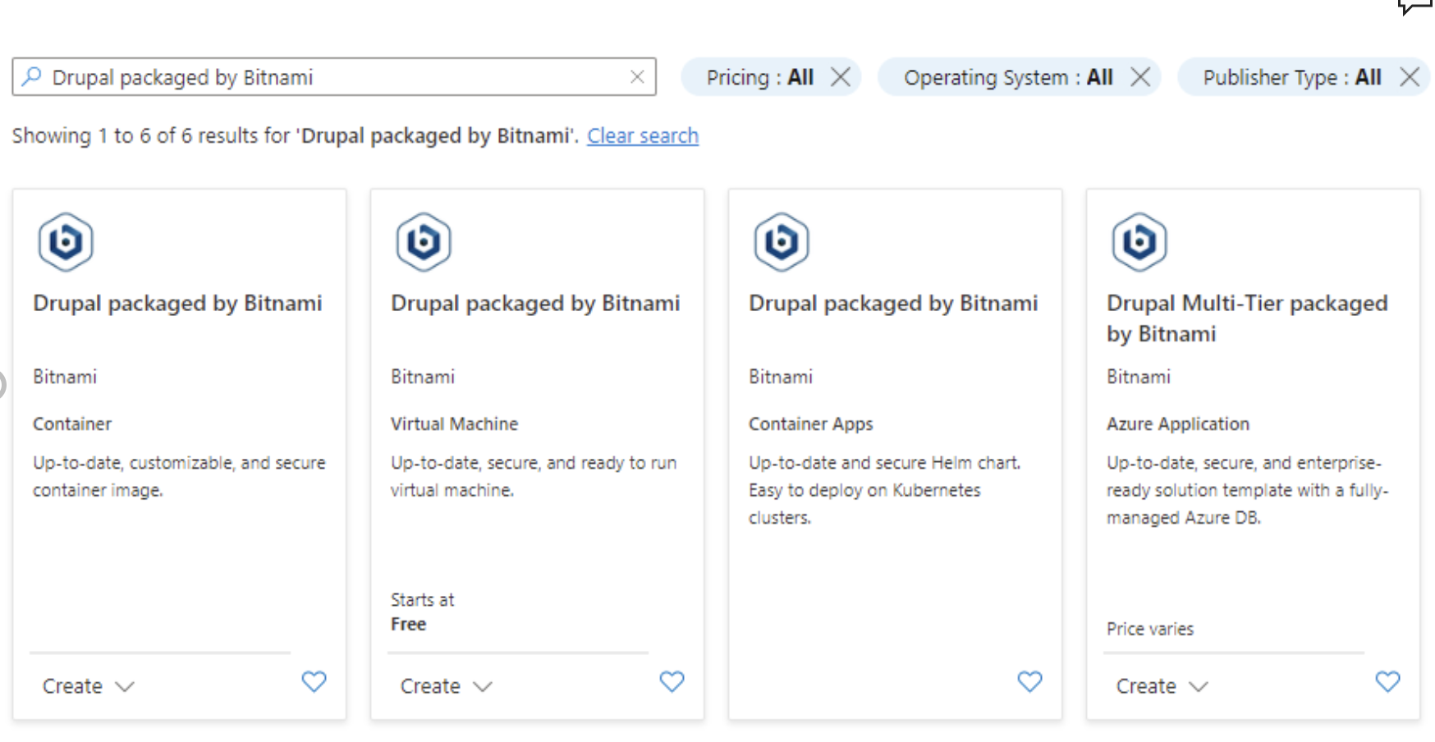Favorite the Drupal Container offer with the heart
1435x742 pixels.
[314, 681]
